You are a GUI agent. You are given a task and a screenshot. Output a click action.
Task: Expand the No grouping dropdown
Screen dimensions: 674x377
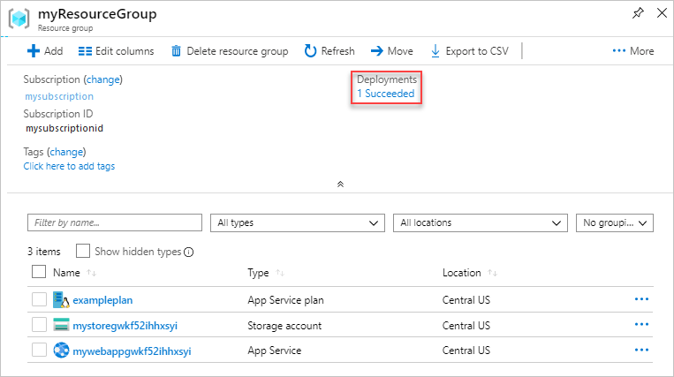click(x=615, y=222)
